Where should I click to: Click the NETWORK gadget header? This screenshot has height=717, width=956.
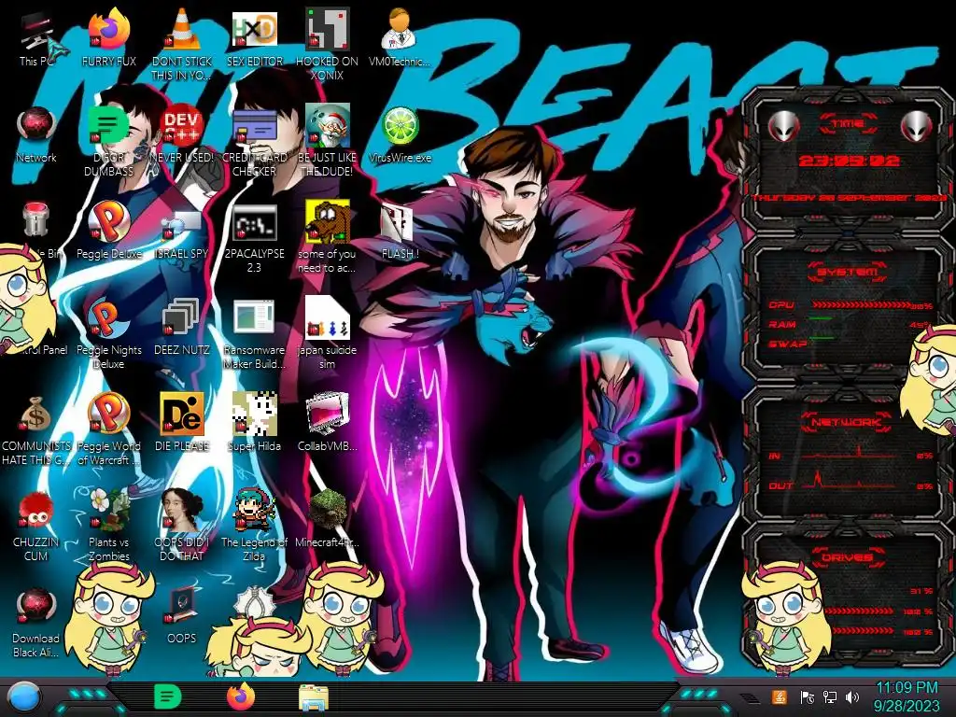point(848,422)
